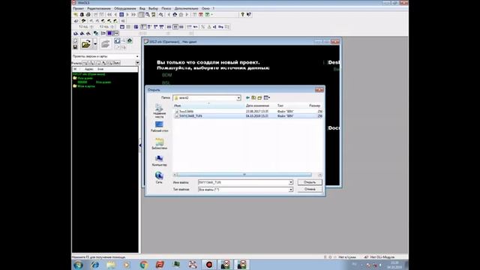Select Рабочий стол in places bar
Image resolution: width=480 pixels, height=270 pixels.
click(x=159, y=127)
